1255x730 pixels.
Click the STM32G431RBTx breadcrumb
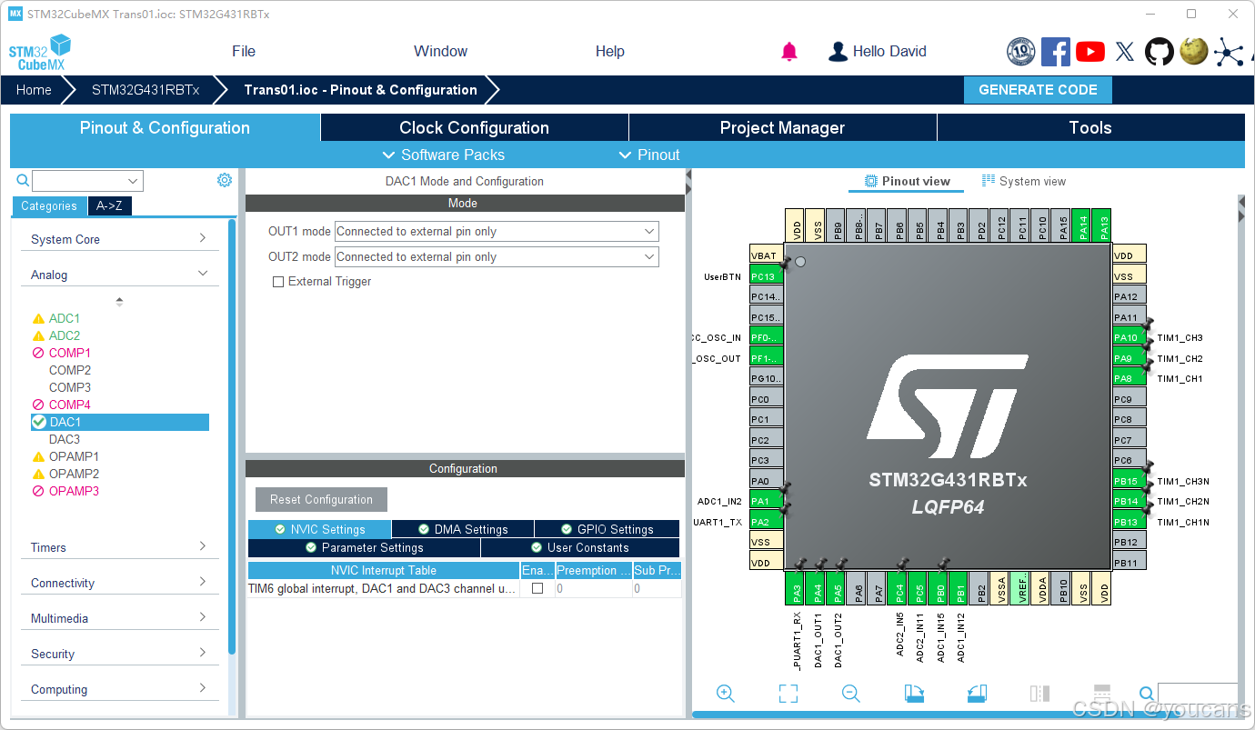click(146, 90)
